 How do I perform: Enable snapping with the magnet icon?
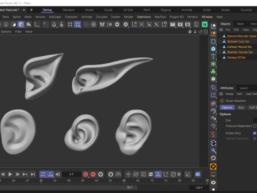click(x=54, y=24)
